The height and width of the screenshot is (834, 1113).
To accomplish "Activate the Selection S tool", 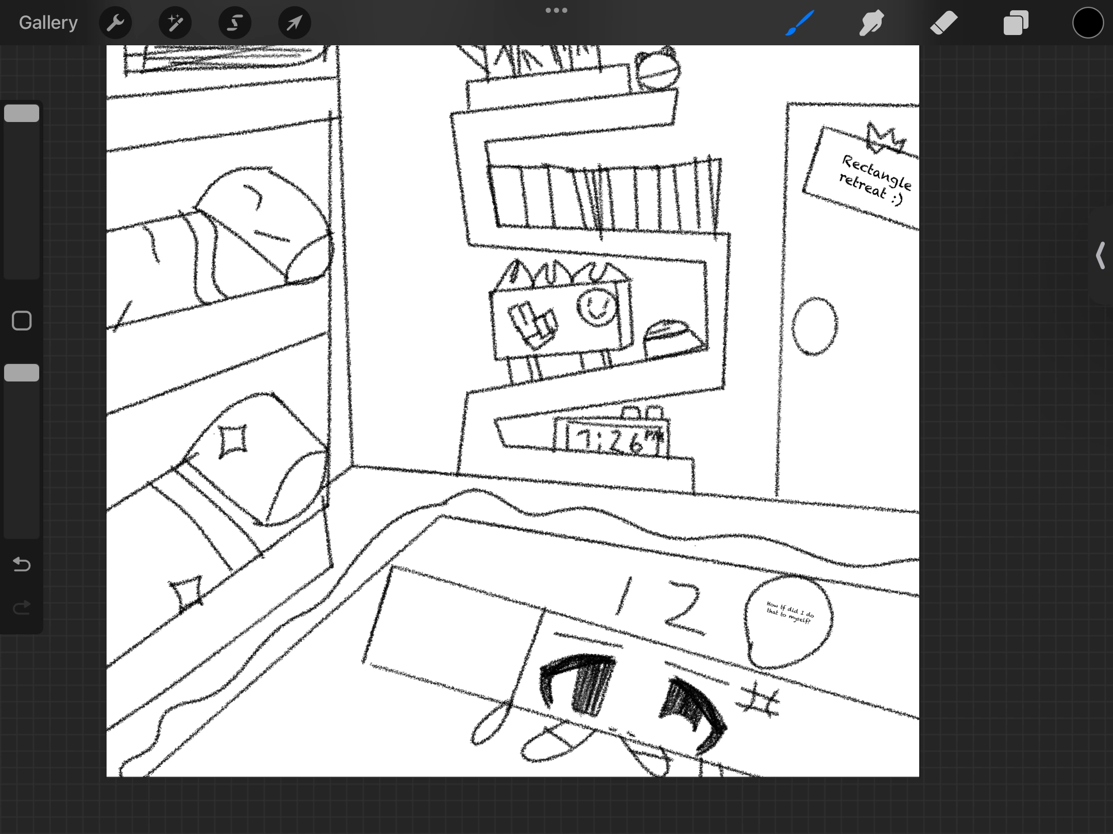I will click(235, 23).
